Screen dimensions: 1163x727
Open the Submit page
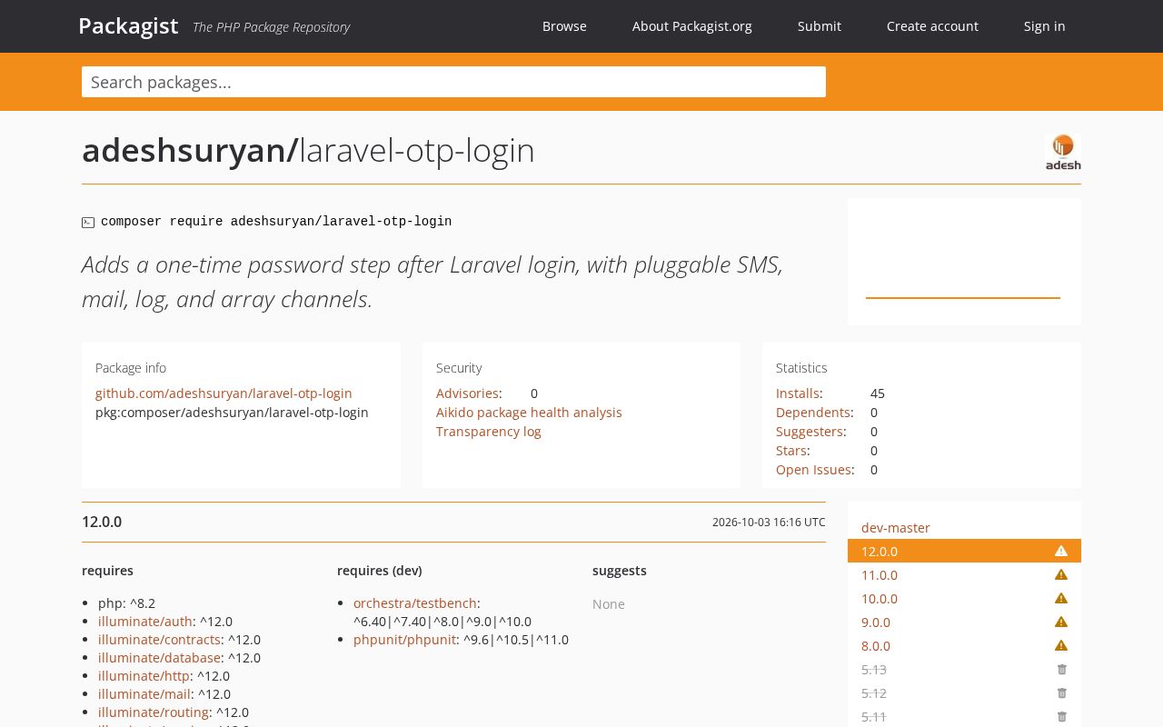point(820,26)
